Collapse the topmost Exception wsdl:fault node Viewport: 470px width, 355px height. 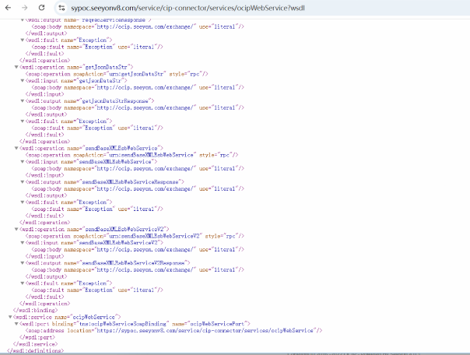click(23, 41)
